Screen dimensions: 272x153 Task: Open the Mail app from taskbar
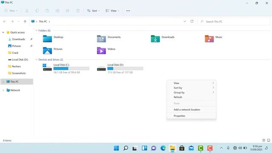pos(191,148)
